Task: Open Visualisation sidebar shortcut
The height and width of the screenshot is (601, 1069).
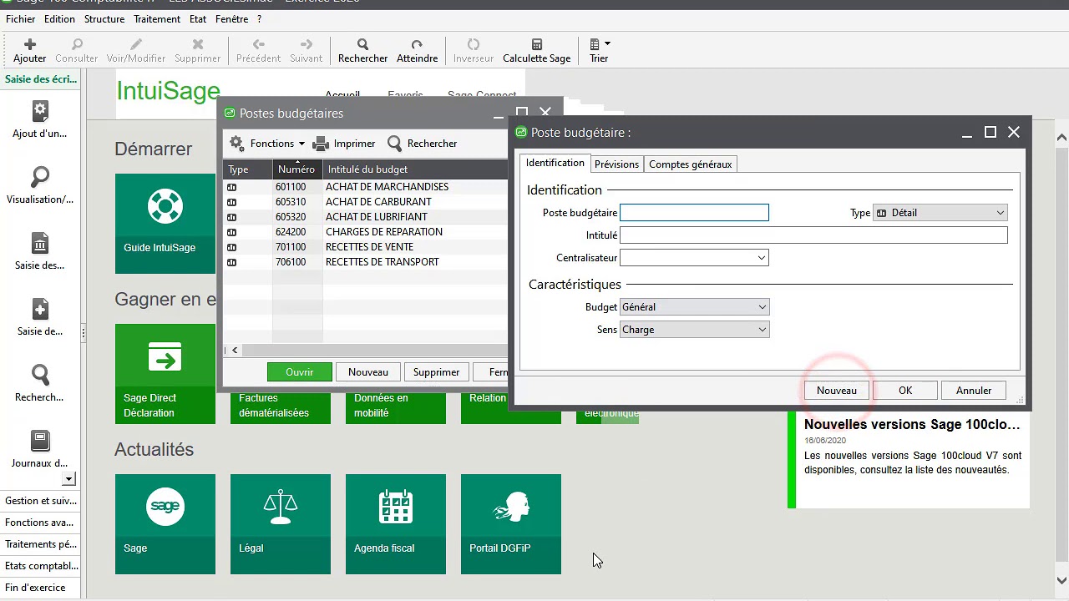Action: [x=40, y=184]
